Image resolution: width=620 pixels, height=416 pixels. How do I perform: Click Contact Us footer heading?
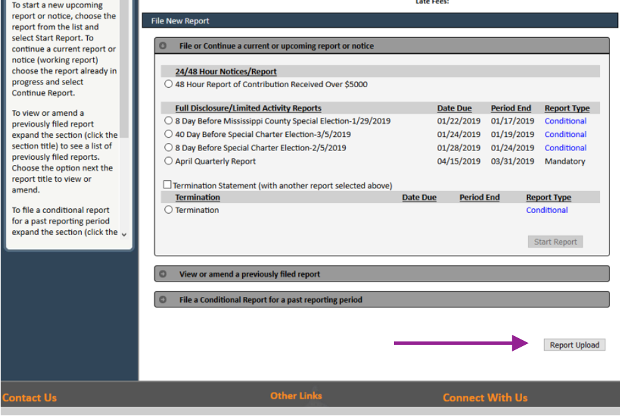pyautogui.click(x=29, y=397)
